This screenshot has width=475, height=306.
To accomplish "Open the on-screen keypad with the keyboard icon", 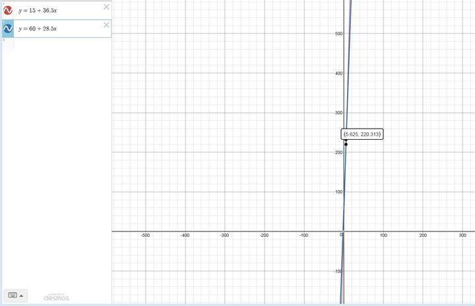I will point(11,295).
